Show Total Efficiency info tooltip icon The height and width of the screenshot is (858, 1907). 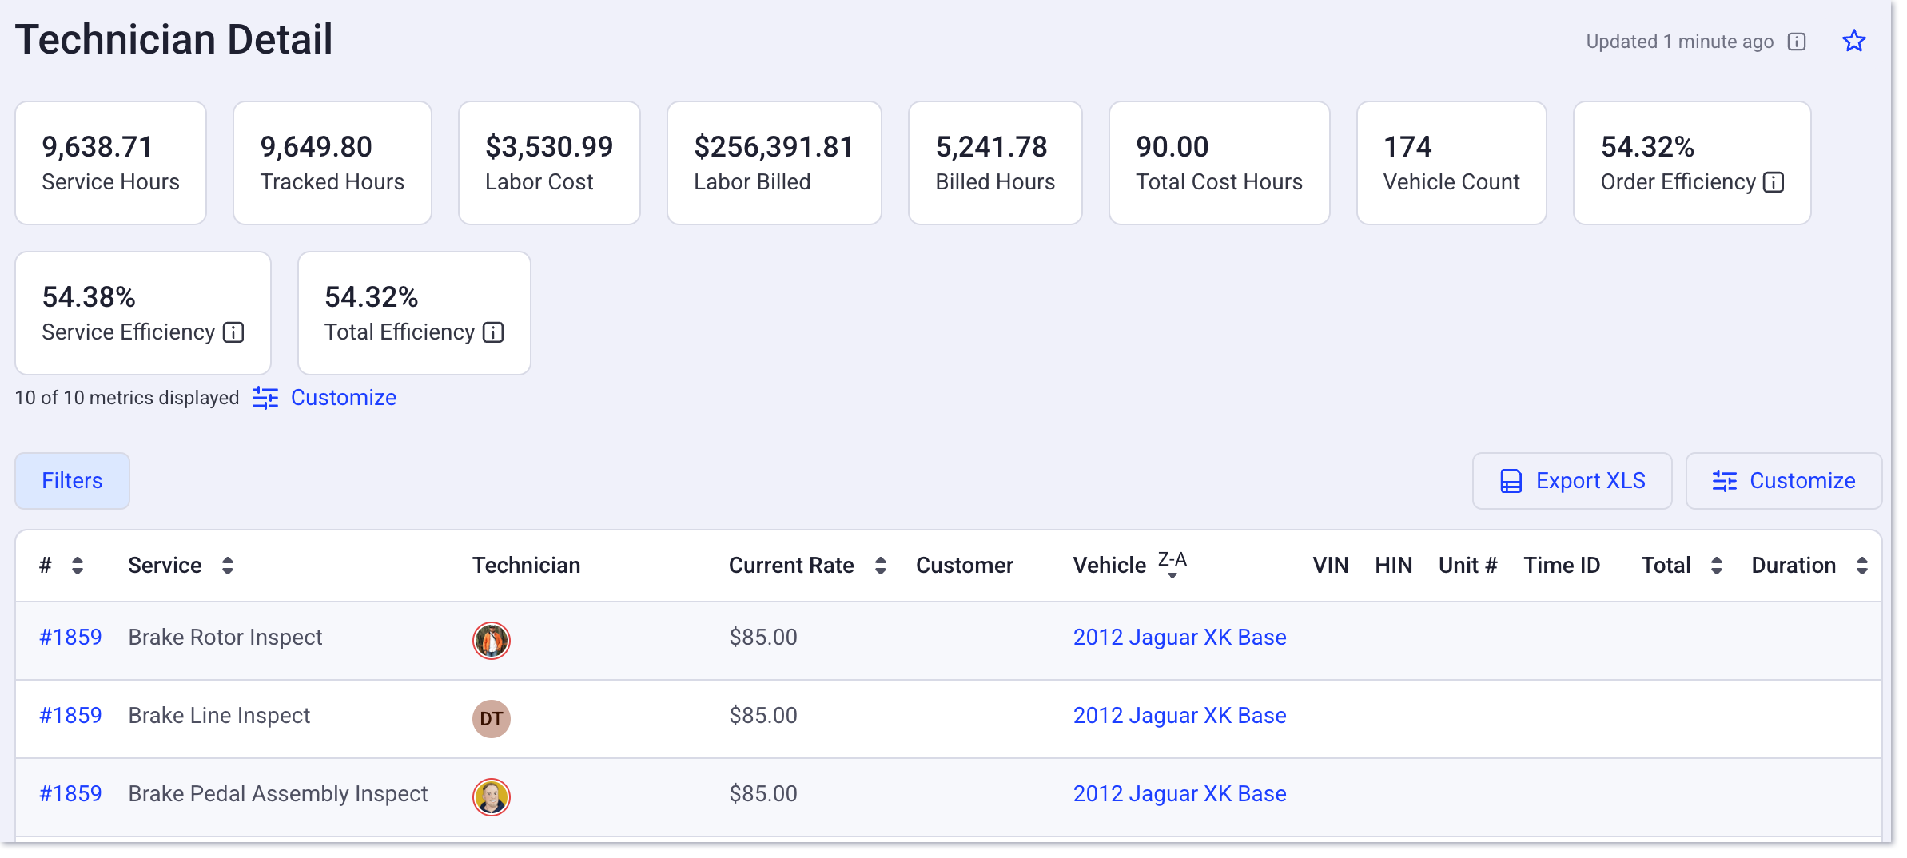point(493,332)
